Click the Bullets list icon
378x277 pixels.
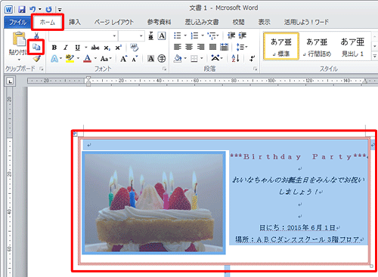click(x=178, y=35)
